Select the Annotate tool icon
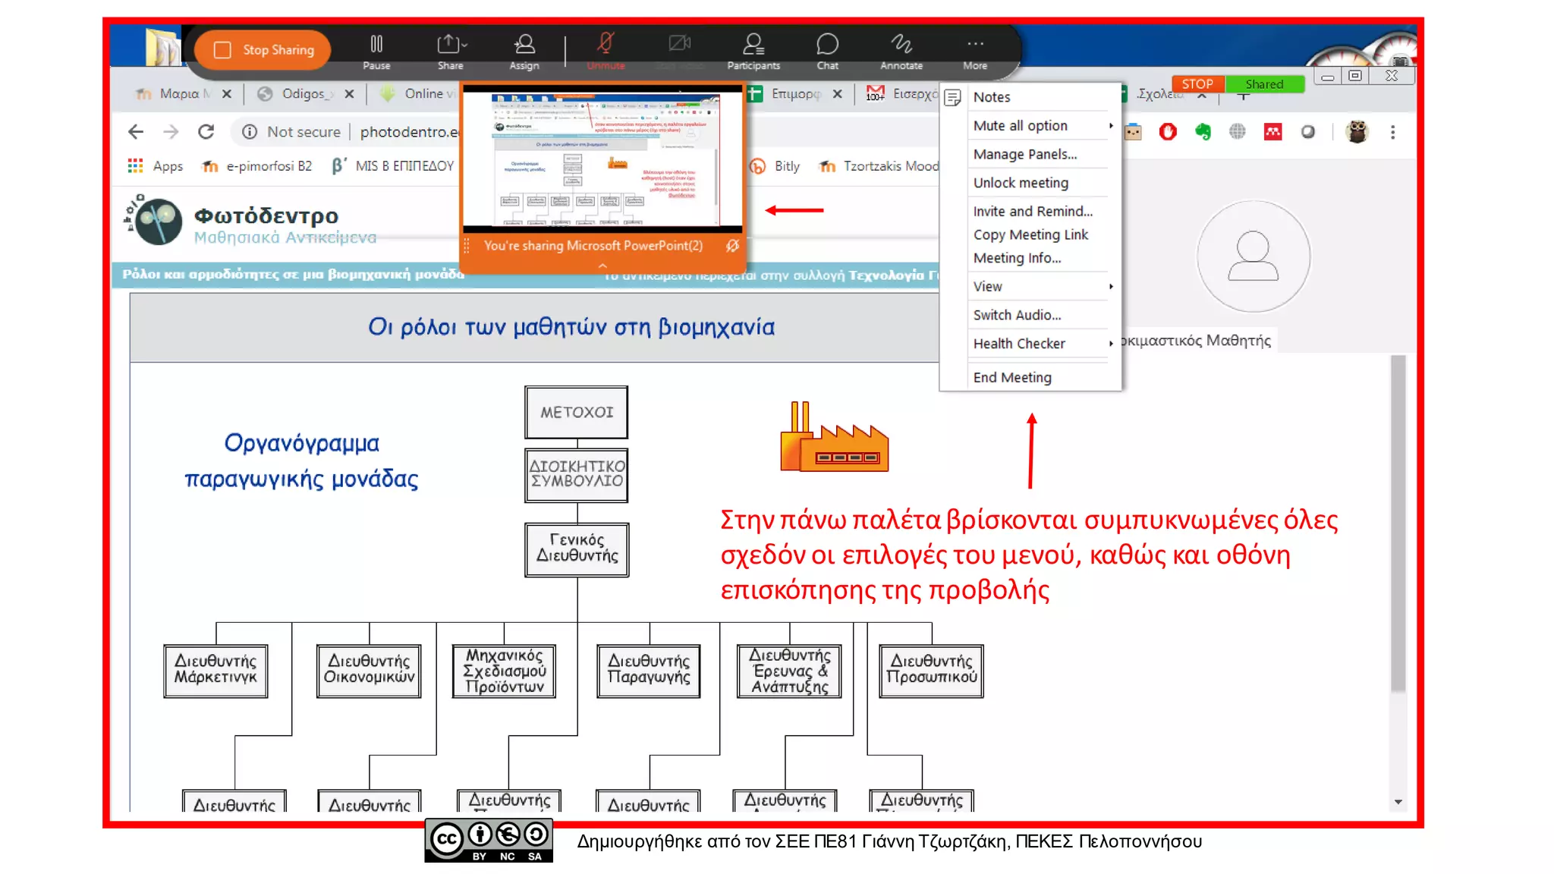Image resolution: width=1554 pixels, height=874 pixels. 901,45
